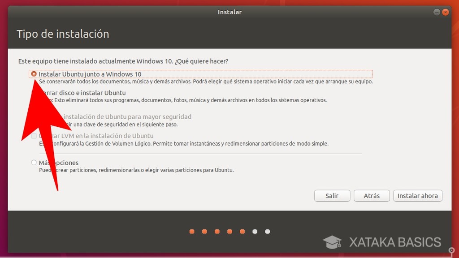The image size is (459, 258).
Task: Click the sixth step progress dot
Action: (x=255, y=232)
